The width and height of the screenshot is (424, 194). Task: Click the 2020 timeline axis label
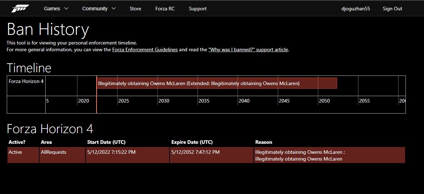(84, 101)
